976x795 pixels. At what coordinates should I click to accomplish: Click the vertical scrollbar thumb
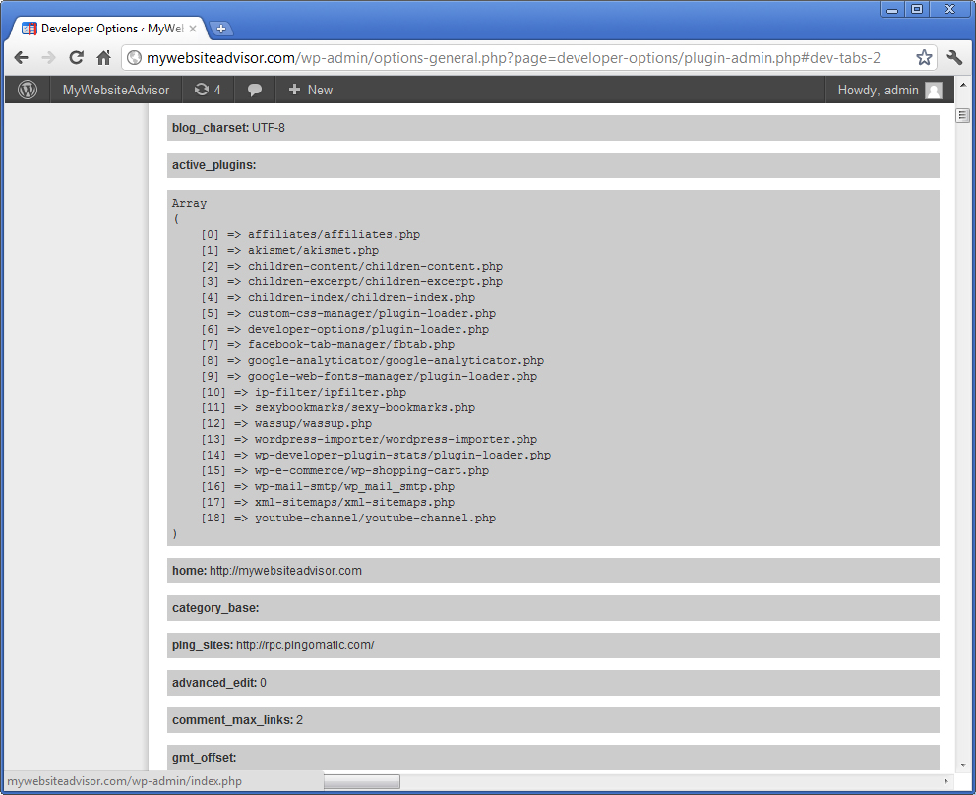[x=963, y=116]
